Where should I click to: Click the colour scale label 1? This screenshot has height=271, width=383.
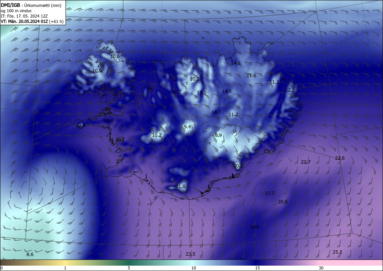(x=65, y=268)
